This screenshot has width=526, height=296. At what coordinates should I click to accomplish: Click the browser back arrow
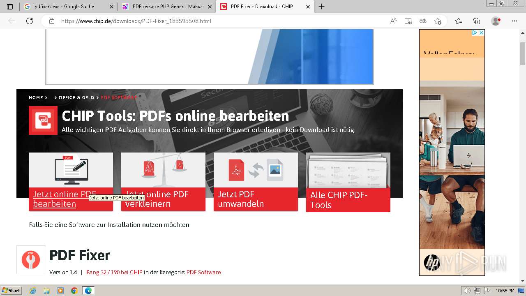tap(12, 21)
